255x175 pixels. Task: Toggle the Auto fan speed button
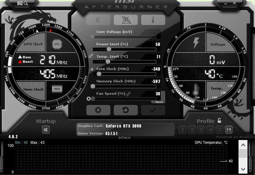click(159, 102)
